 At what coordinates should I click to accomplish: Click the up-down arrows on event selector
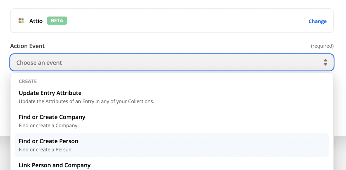point(325,62)
